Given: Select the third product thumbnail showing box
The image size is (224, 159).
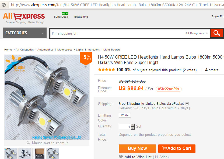Looking at the screenshot, I should (x=39, y=153).
